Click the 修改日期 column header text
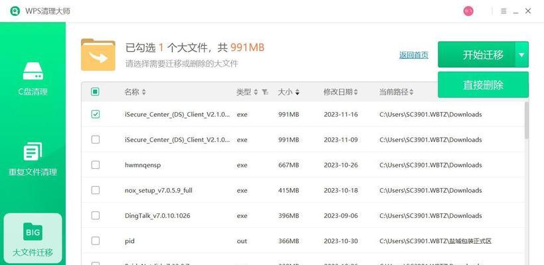 point(338,92)
